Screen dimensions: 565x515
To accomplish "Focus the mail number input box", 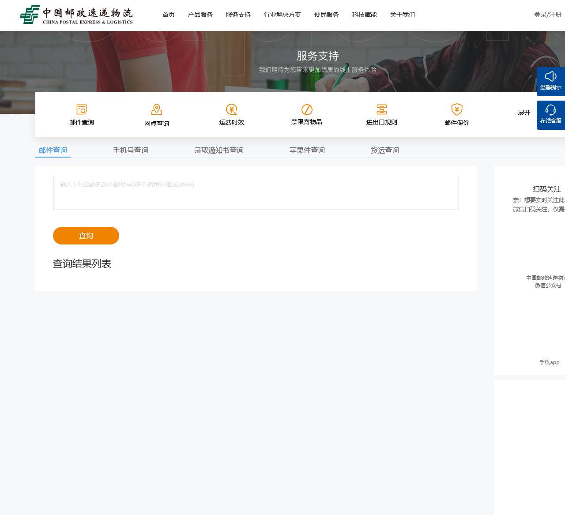I will pyautogui.click(x=256, y=192).
